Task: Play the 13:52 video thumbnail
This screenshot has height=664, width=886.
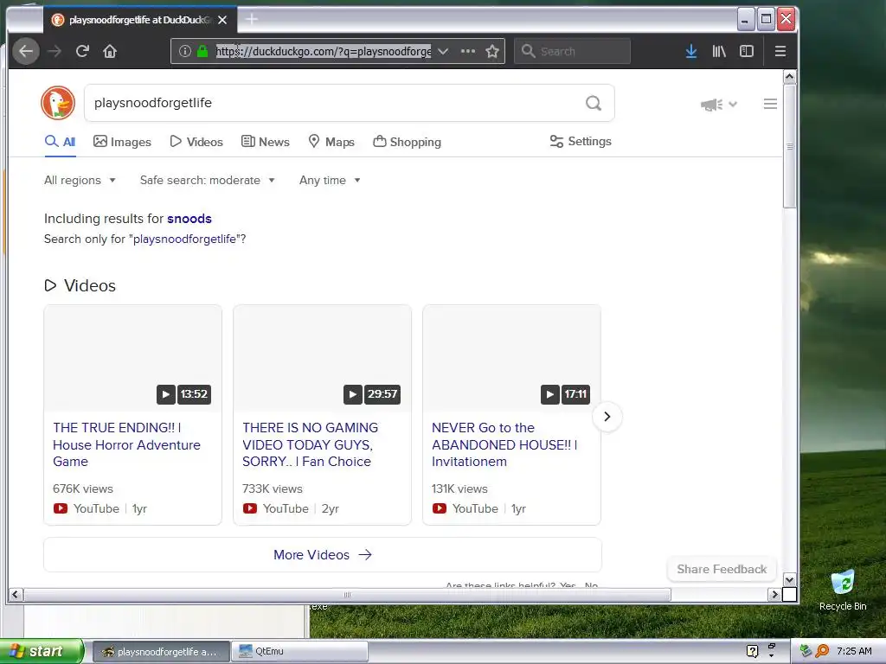Action: pos(132,358)
